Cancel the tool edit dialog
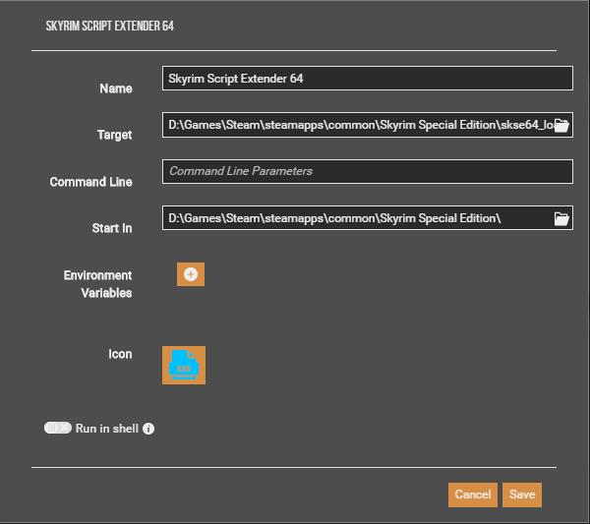Screen dimensions: 590x524 point(473,495)
